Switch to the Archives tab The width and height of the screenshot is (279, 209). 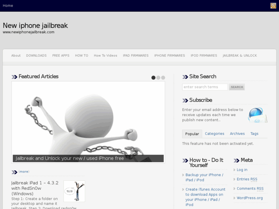click(237, 133)
